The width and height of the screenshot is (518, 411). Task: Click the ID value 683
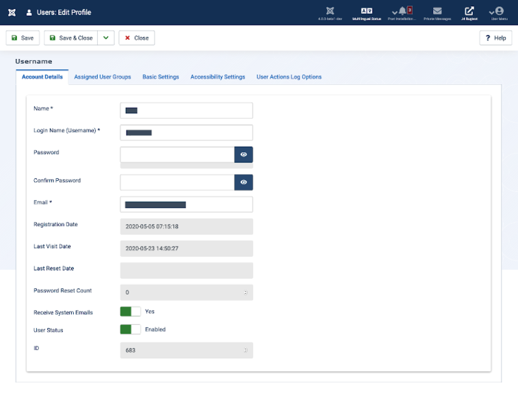point(131,350)
